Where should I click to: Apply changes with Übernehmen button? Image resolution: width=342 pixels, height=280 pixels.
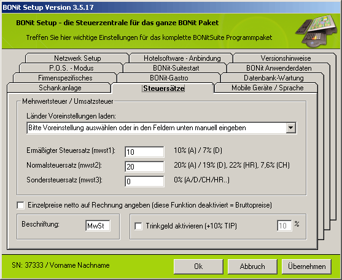[306, 266]
